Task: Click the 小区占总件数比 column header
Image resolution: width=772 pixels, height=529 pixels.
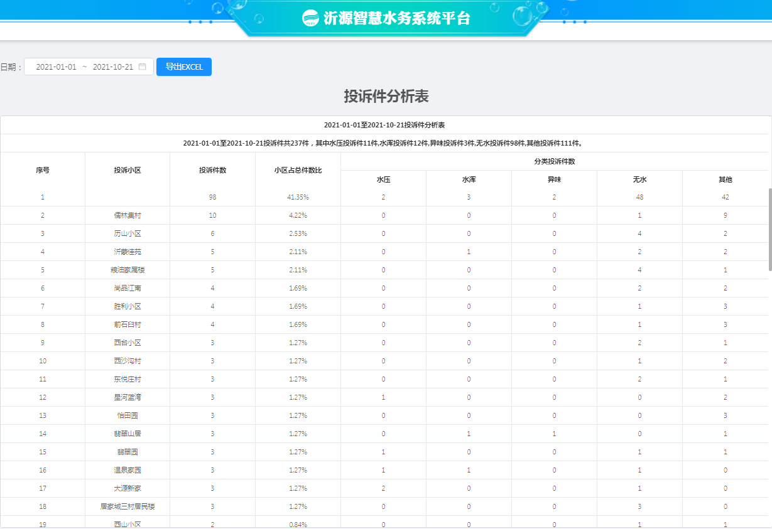Action: coord(298,170)
